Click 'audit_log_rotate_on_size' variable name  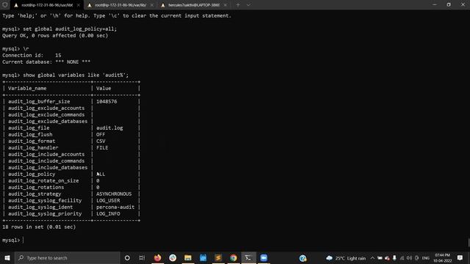click(x=43, y=180)
